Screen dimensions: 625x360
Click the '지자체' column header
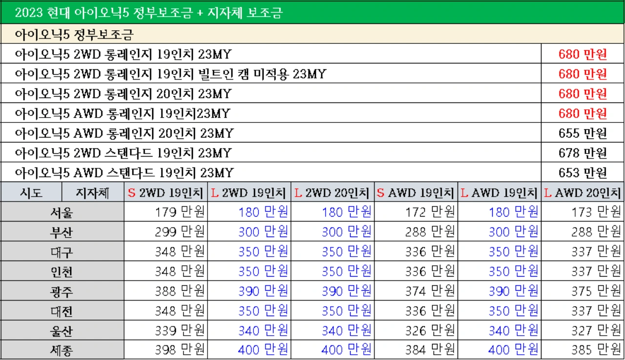pos(93,192)
